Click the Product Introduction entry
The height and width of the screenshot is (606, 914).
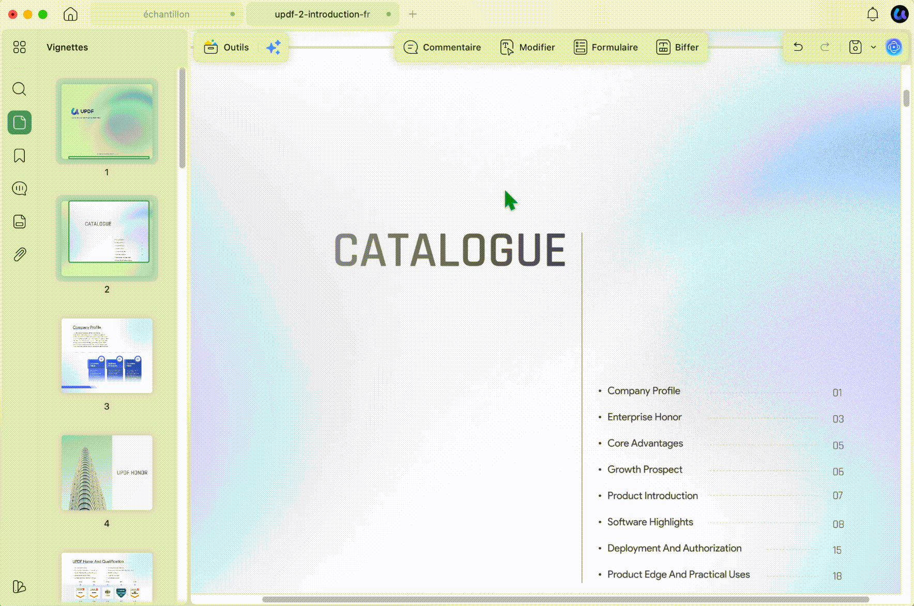pyautogui.click(x=652, y=496)
